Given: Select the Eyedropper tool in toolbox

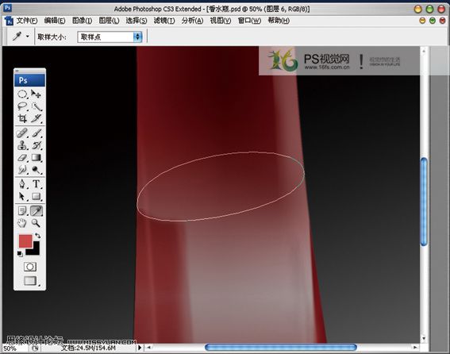Looking at the screenshot, I should click(x=37, y=211).
